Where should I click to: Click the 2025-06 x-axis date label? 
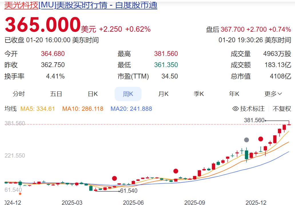133,202
